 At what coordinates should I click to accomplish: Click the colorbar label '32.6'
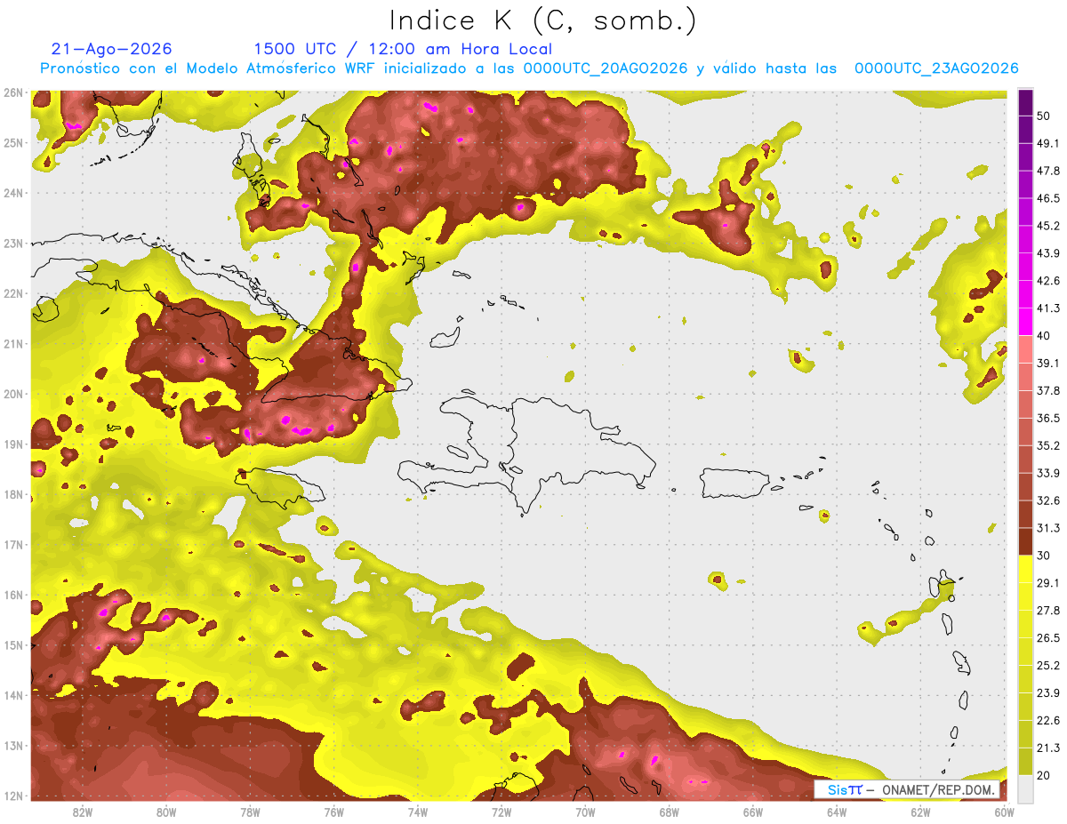tap(1047, 500)
